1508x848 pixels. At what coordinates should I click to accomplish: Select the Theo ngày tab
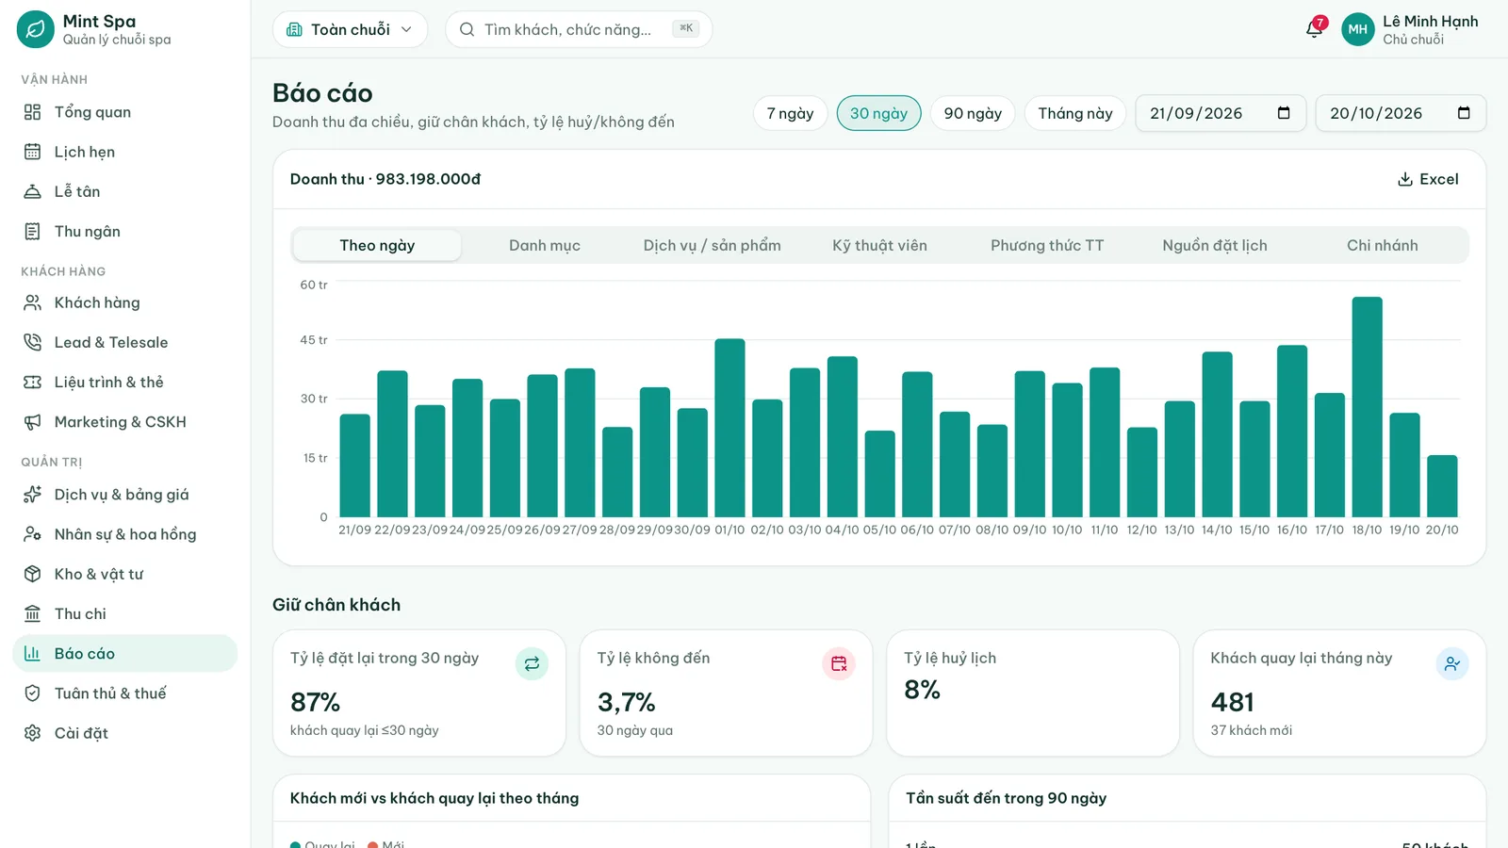pyautogui.click(x=377, y=245)
